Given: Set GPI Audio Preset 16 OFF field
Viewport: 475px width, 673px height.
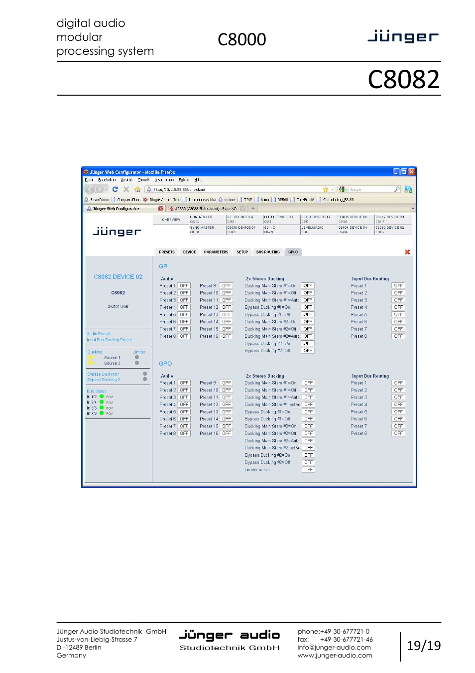Looking at the screenshot, I should (x=227, y=336).
